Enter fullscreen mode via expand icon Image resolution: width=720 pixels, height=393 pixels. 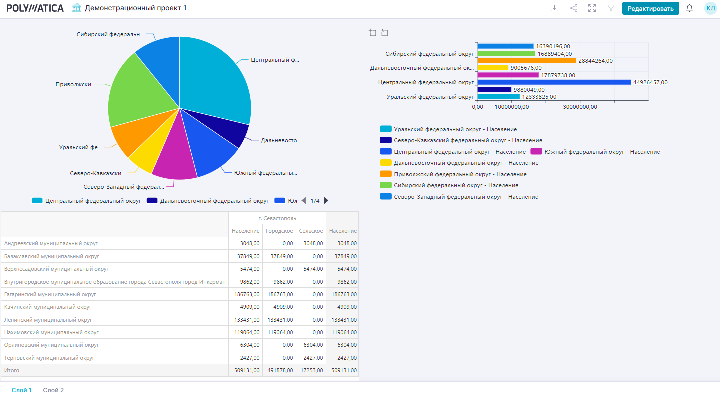pyautogui.click(x=592, y=8)
